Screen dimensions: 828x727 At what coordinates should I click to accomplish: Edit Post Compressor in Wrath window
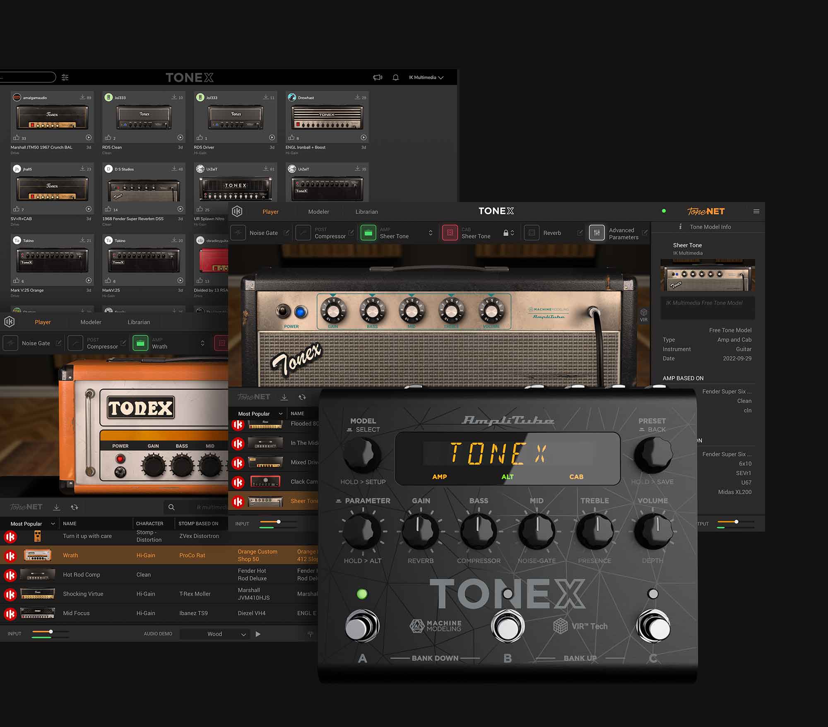pyautogui.click(x=123, y=343)
